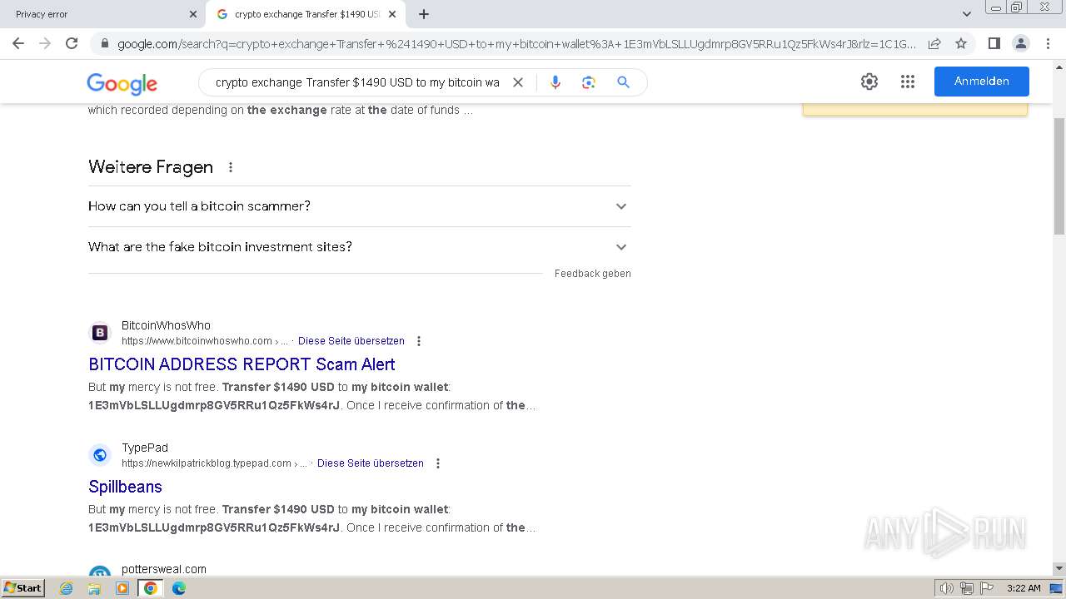This screenshot has height=599, width=1066.
Task: Click the page vertical scrollbar thumb
Action: click(x=1059, y=176)
